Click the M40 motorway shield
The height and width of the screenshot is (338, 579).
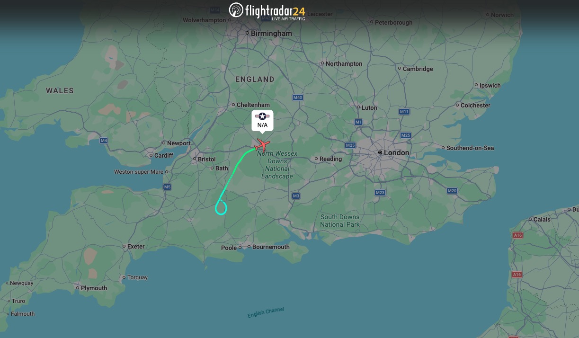pos(297,98)
